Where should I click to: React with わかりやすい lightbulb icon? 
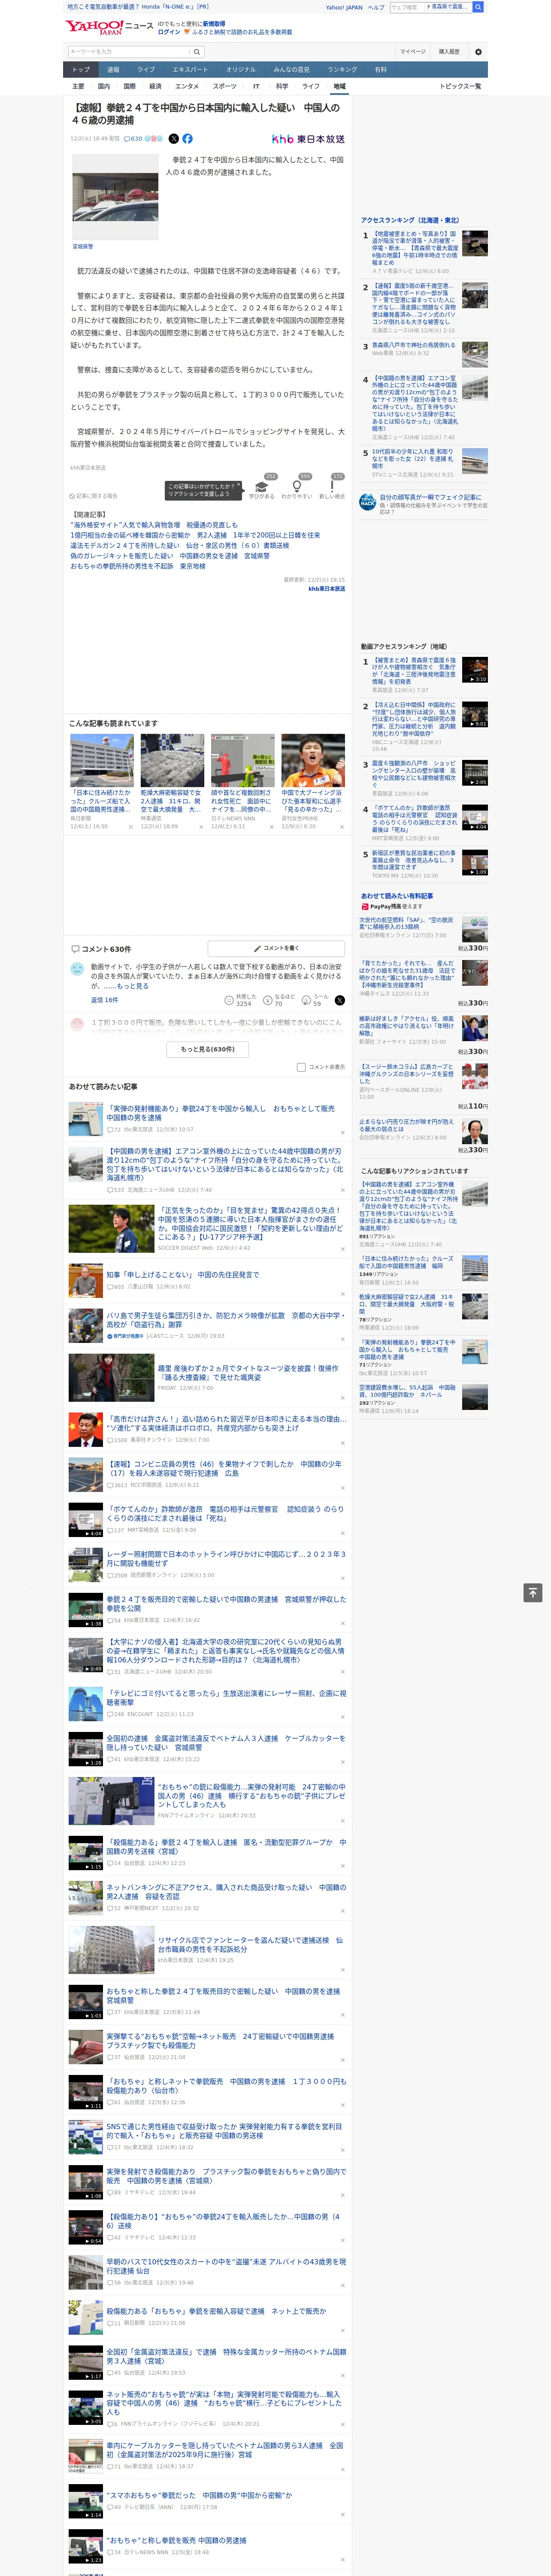pos(297,487)
